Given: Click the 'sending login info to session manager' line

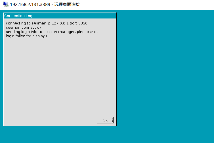Looking at the screenshot, I should click(x=53, y=32).
